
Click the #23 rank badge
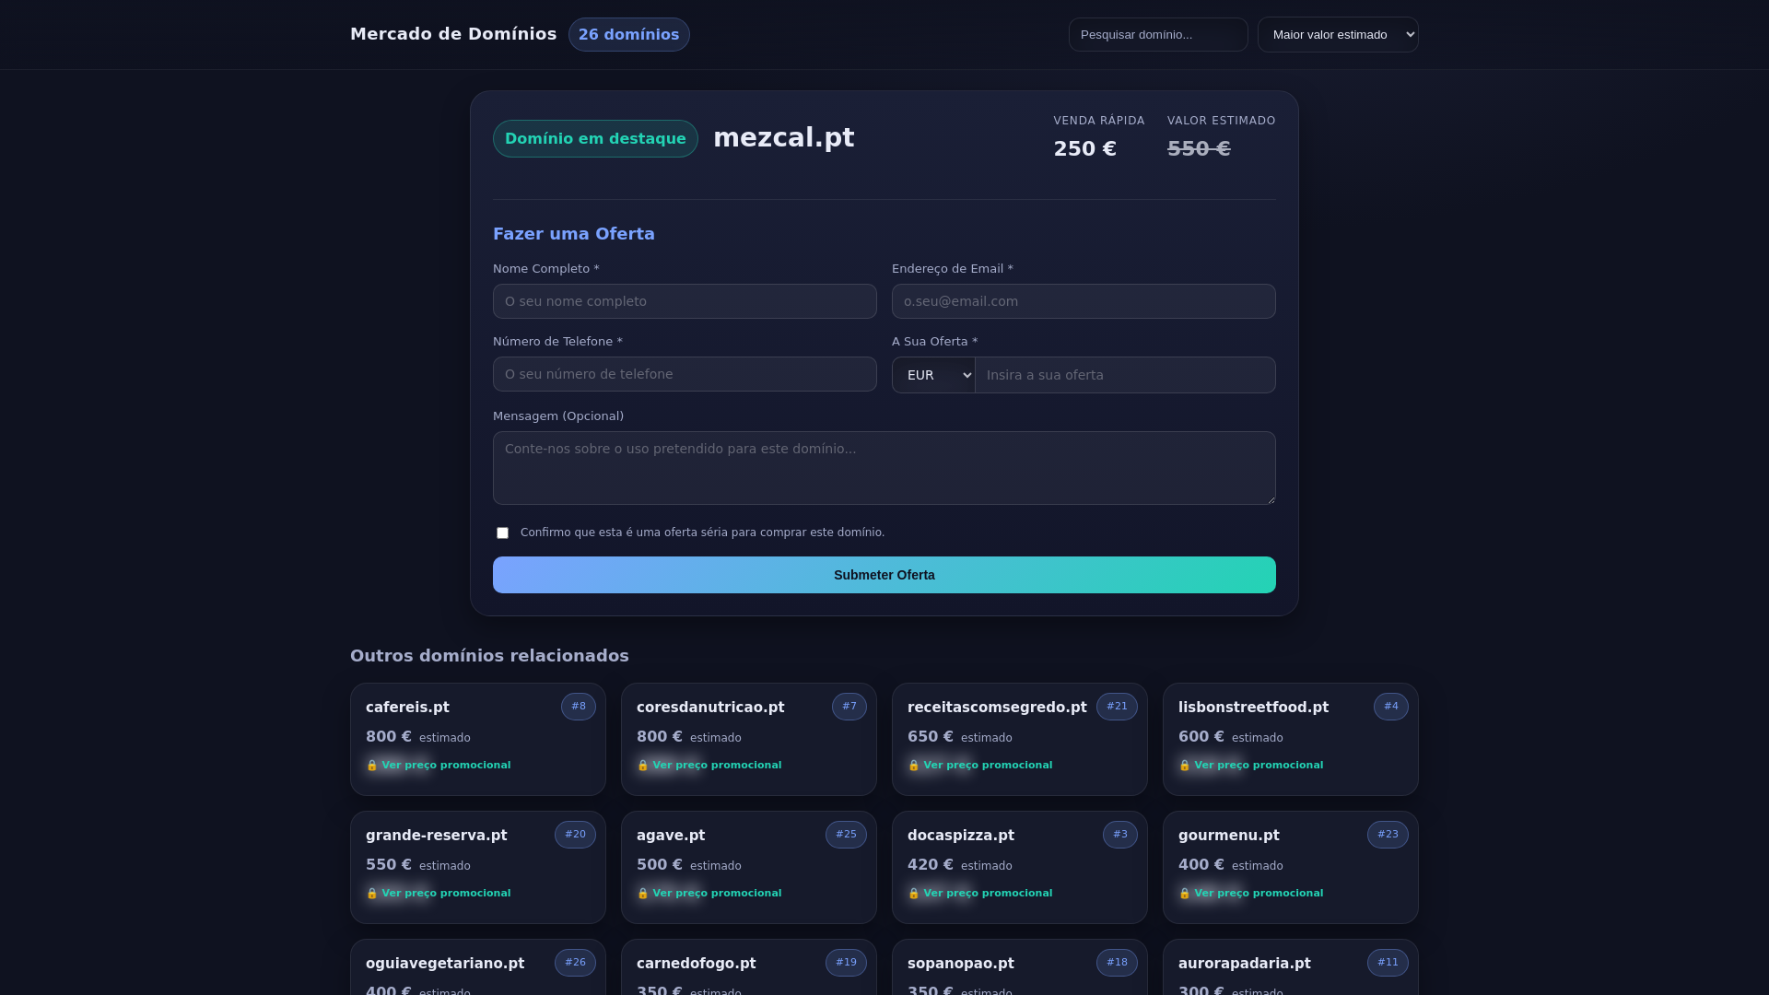1388,835
